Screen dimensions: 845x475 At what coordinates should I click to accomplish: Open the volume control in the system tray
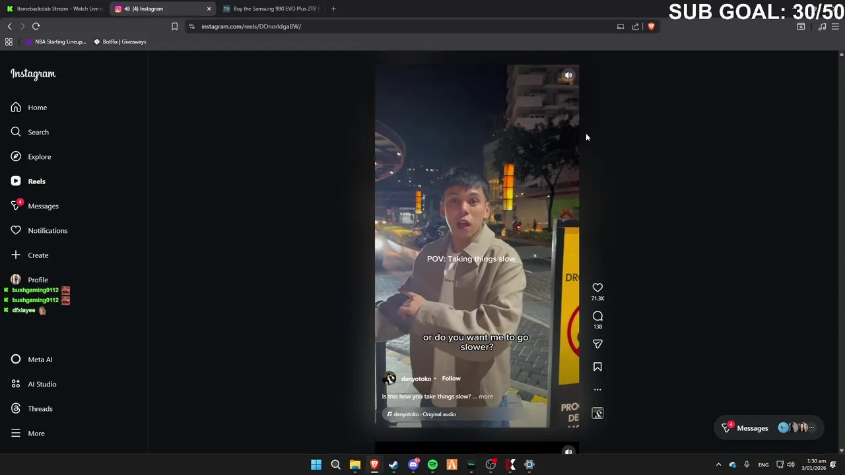point(791,464)
